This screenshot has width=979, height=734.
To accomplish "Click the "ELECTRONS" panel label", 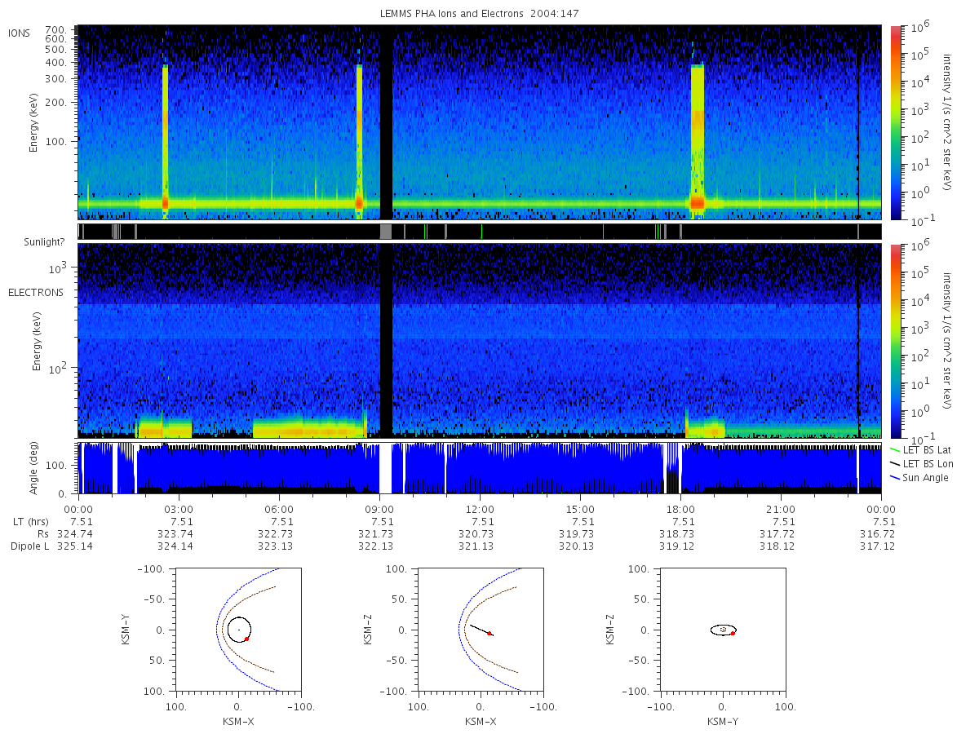I will 35,292.
